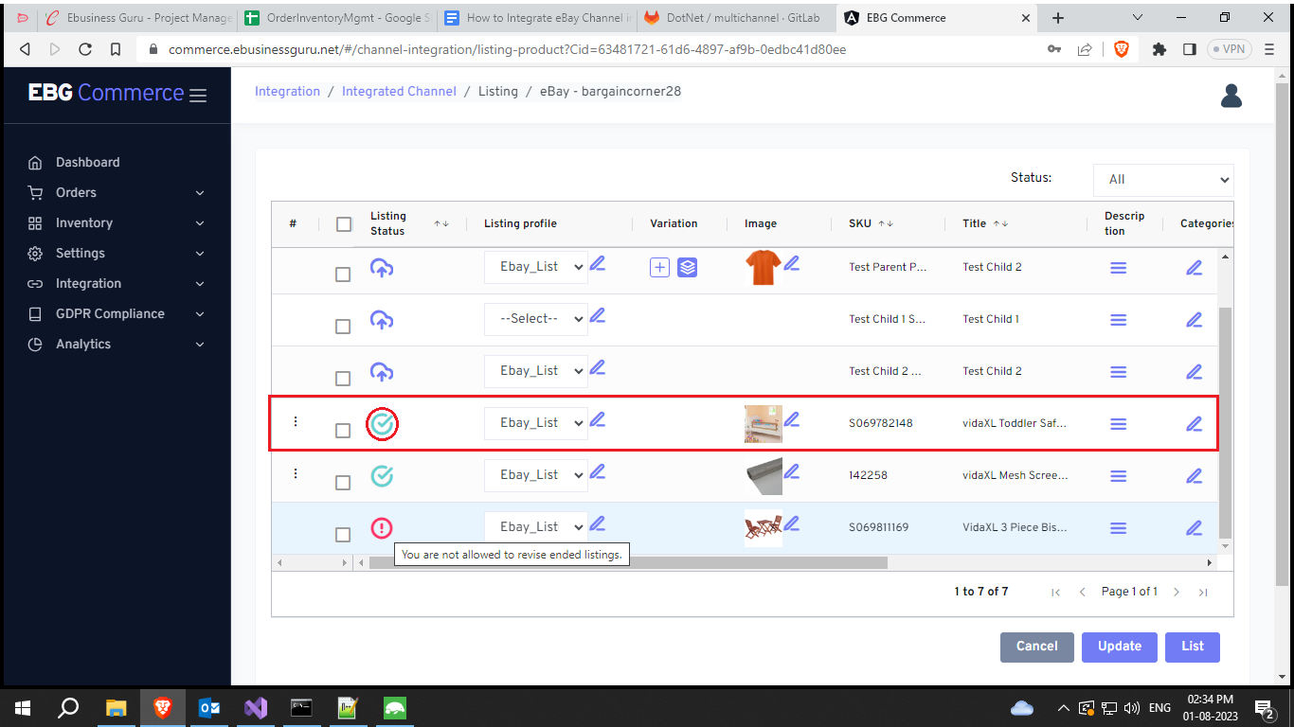Edit categories pencil for VidaXL 3 Piece row
The height and width of the screenshot is (727, 1294).
1194,528
